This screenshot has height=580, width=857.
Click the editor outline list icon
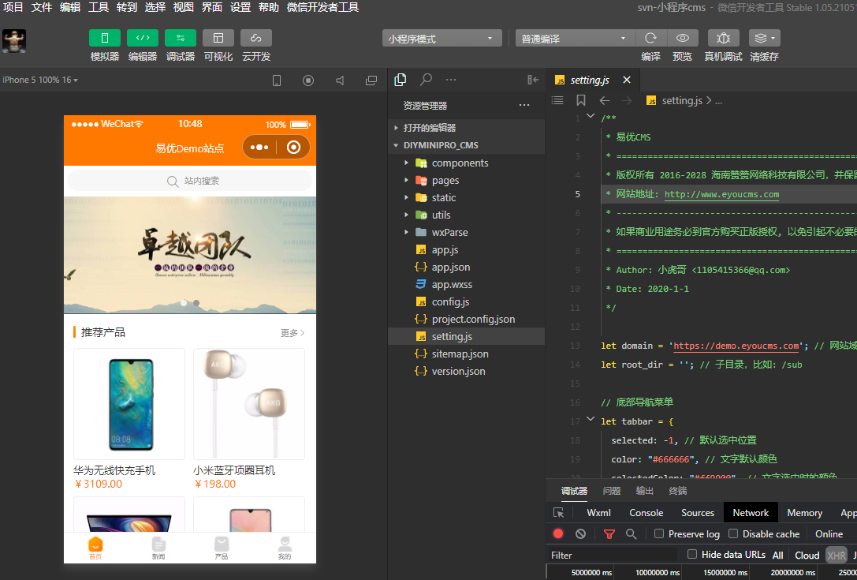point(557,100)
